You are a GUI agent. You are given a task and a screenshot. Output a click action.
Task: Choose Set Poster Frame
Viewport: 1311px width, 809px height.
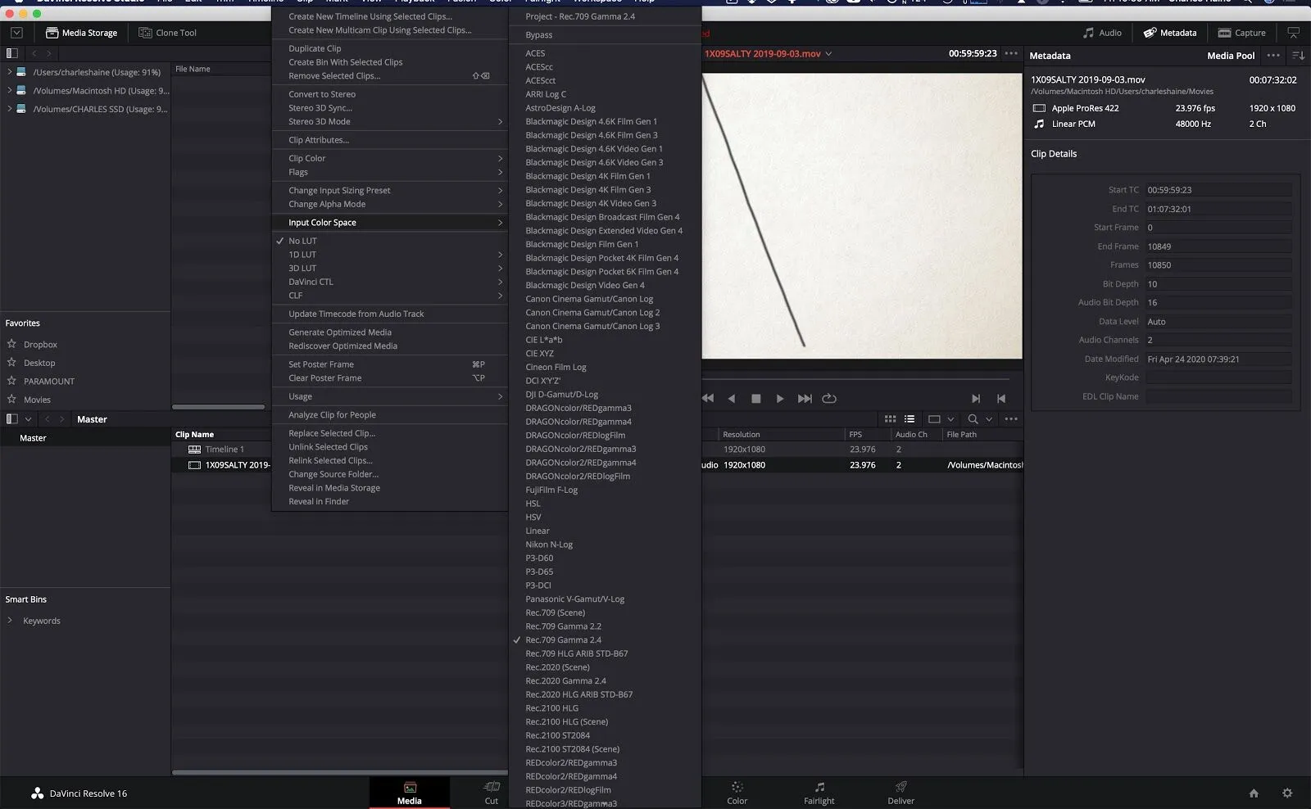pos(389,364)
